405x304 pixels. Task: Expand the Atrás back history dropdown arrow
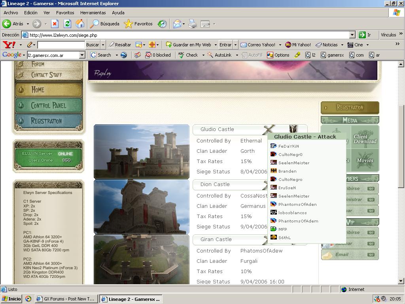[x=28, y=24]
